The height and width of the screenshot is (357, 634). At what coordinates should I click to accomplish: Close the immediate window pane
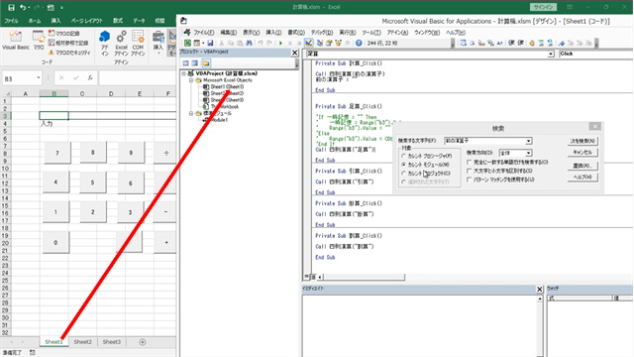tap(539, 289)
